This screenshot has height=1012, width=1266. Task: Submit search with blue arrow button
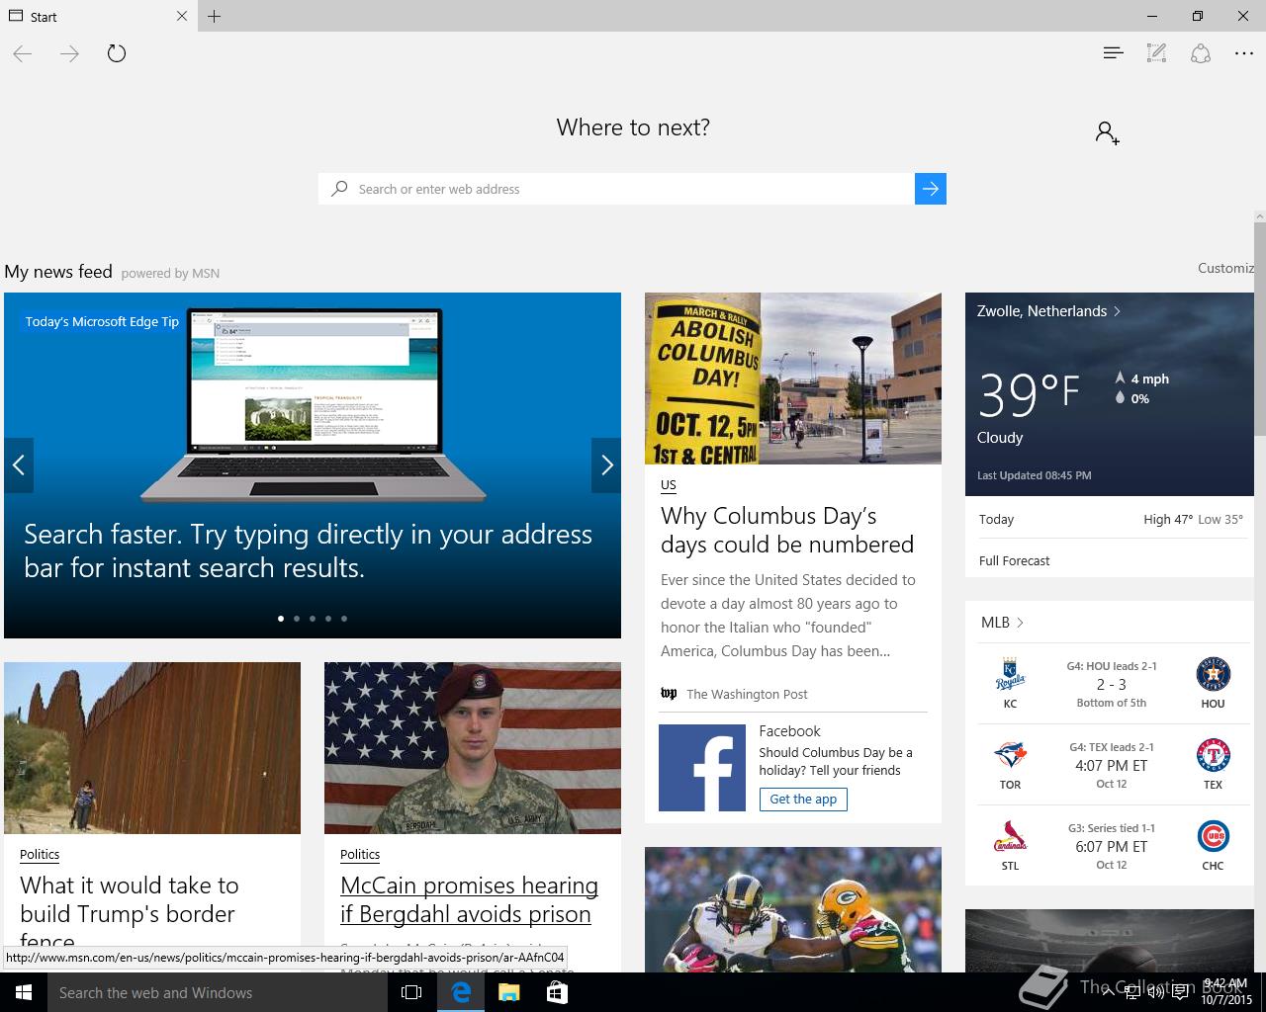pyautogui.click(x=931, y=189)
